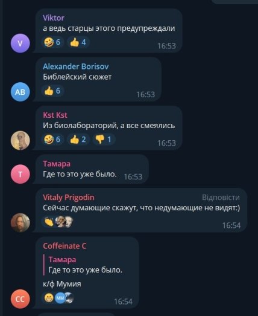Viewport: 258px width, 316px height.
Task: Open the blue AB avatar of Alexander Borisov
Action: pos(20,92)
